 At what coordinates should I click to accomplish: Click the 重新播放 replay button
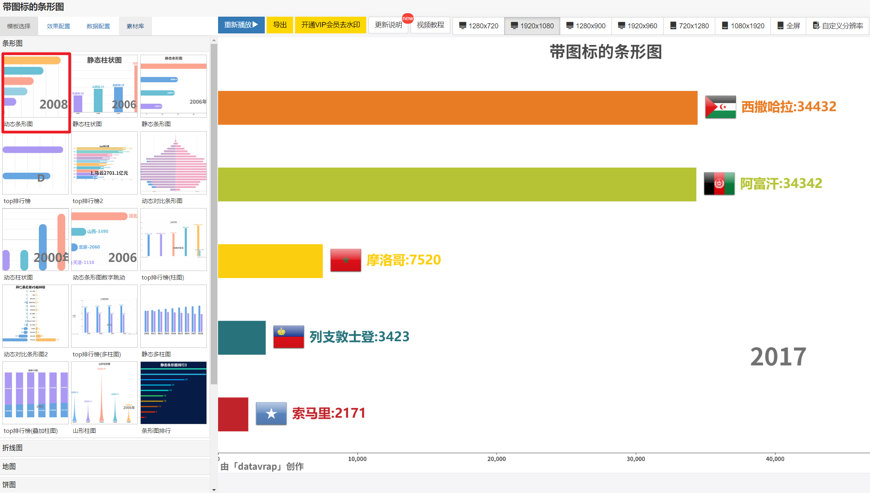click(x=241, y=25)
